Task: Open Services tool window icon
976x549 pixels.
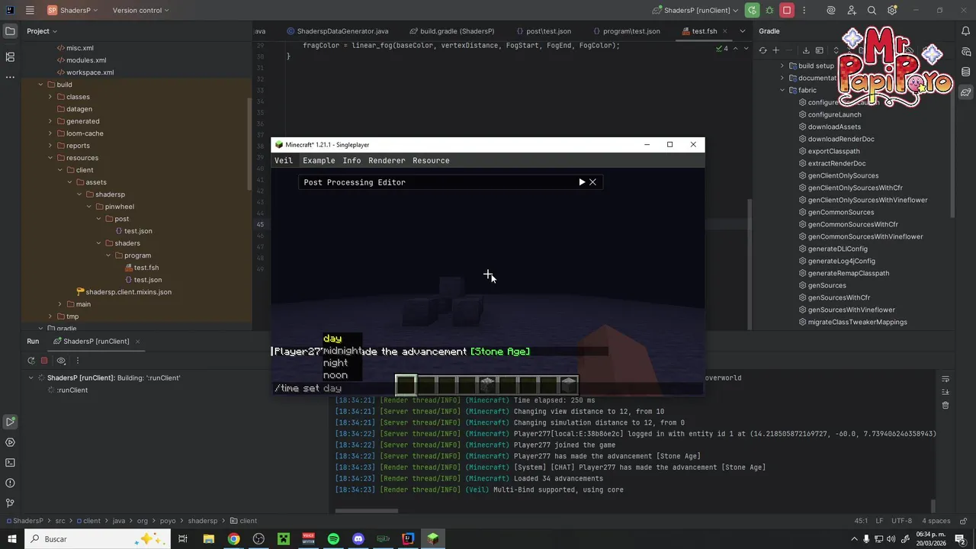Action: pyautogui.click(x=10, y=442)
